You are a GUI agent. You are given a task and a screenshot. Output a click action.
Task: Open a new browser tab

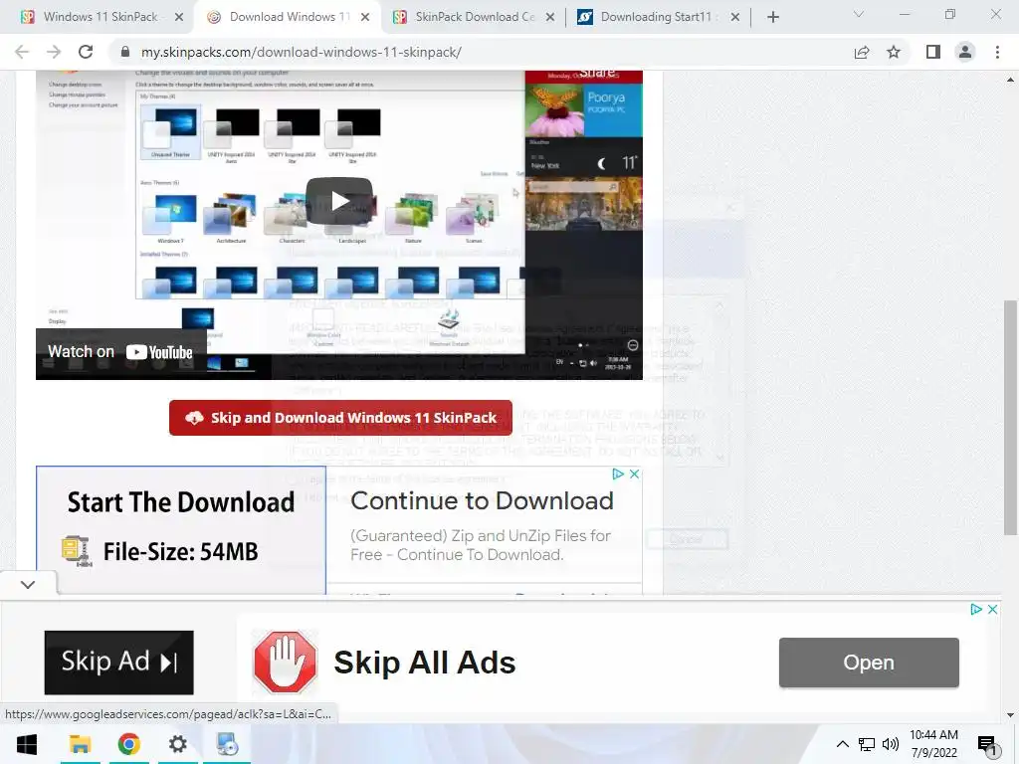[x=772, y=17]
